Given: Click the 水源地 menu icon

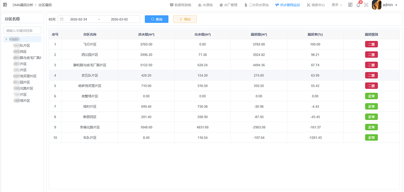Looking at the screenshot, I should [x=200, y=5].
